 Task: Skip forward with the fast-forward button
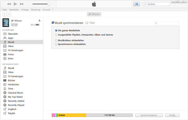click(22, 4)
